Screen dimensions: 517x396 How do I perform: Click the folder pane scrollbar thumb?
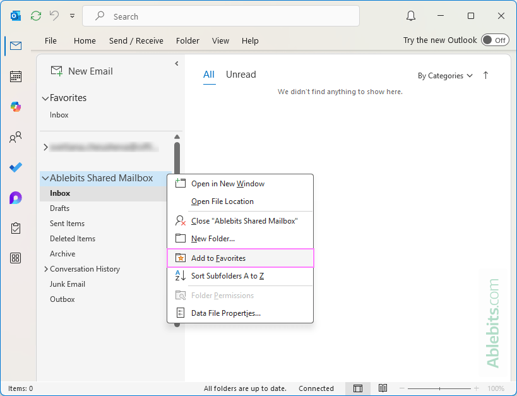(177, 159)
